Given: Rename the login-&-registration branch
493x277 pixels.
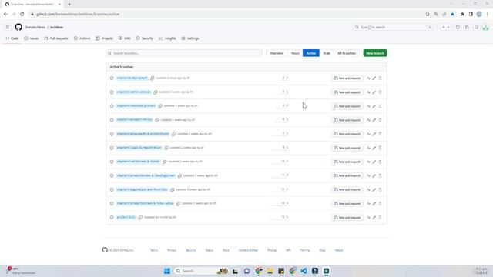Looking at the screenshot, I should pyautogui.click(x=374, y=148).
